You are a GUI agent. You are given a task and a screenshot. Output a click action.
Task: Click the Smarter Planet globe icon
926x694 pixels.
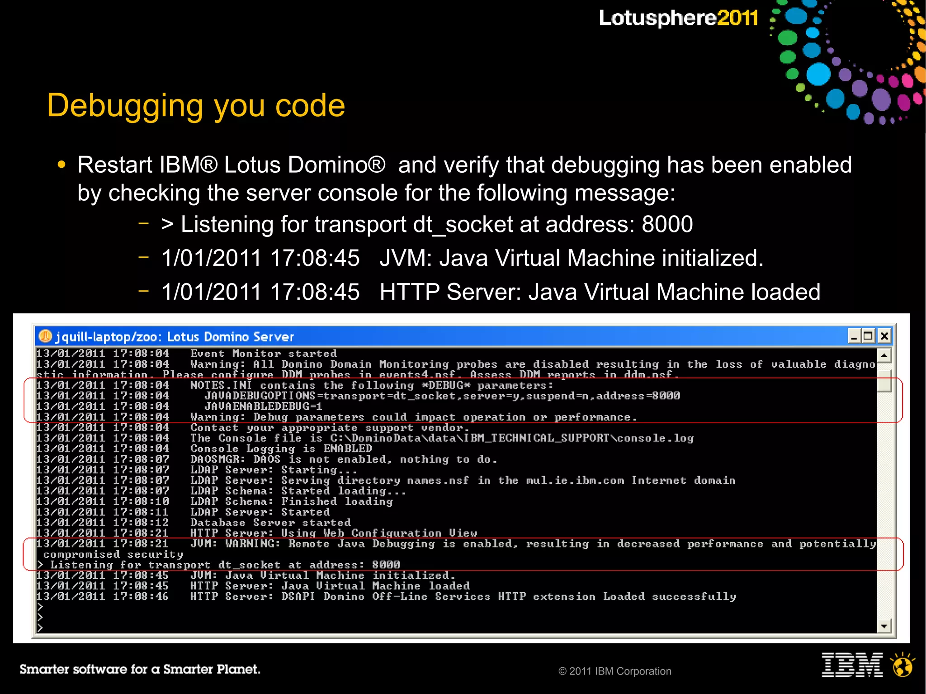click(902, 665)
